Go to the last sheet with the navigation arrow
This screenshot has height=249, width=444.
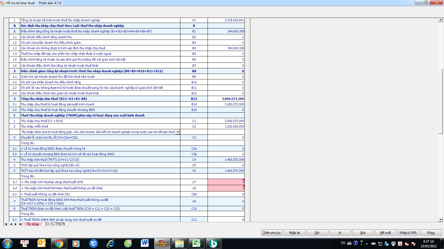tap(21, 224)
